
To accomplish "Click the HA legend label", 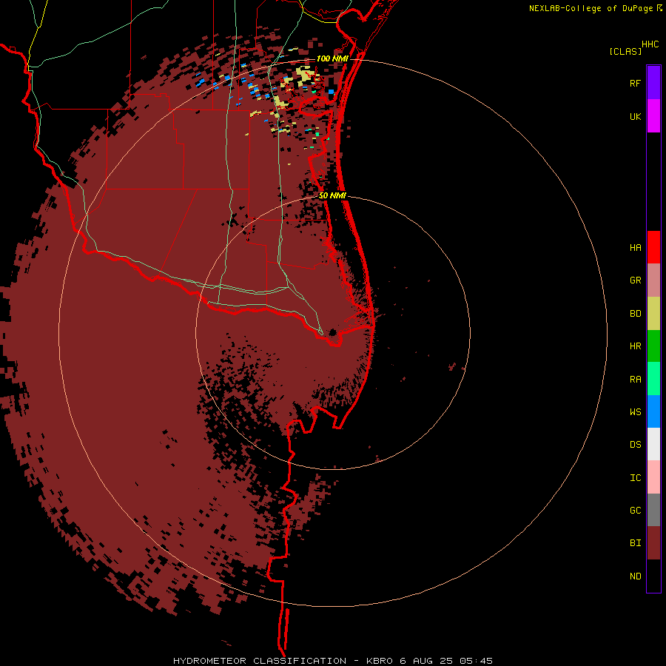I will (x=635, y=248).
